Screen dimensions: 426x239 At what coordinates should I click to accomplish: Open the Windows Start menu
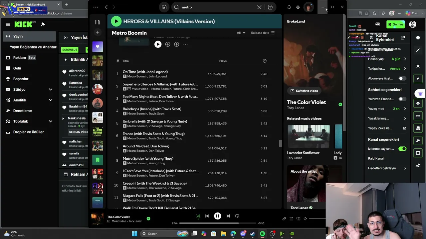coord(134,234)
